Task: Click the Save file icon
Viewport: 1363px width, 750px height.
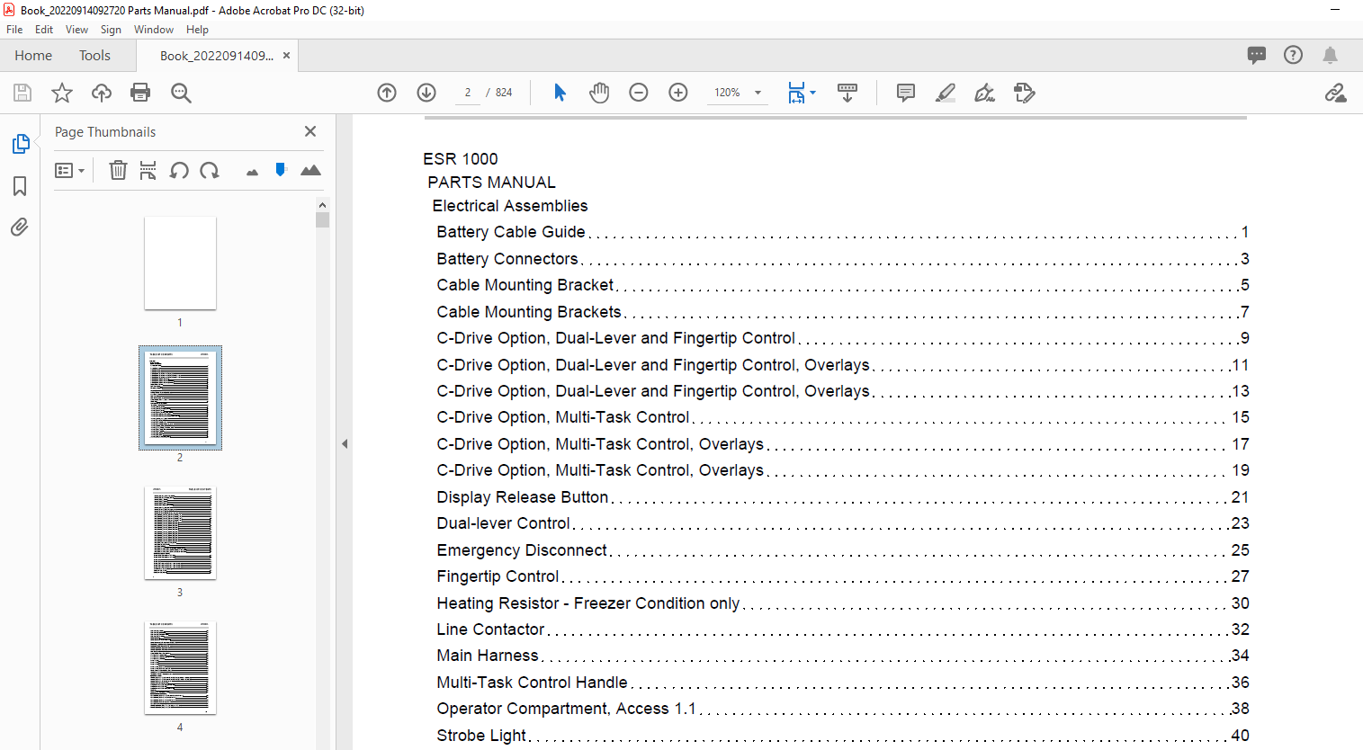Action: click(22, 93)
